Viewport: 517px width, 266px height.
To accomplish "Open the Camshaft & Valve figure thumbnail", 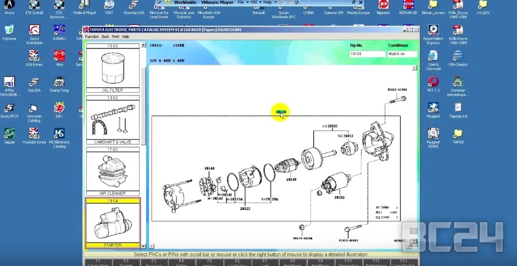I will pos(113,120).
